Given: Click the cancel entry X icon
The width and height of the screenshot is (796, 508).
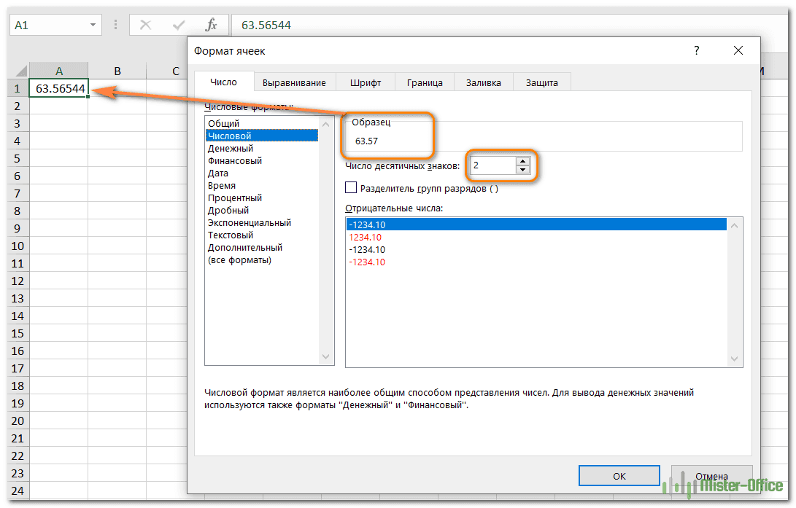Looking at the screenshot, I should click(145, 25).
